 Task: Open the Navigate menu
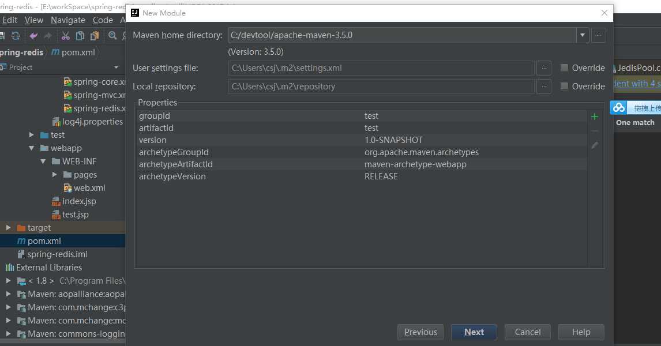[68, 20]
